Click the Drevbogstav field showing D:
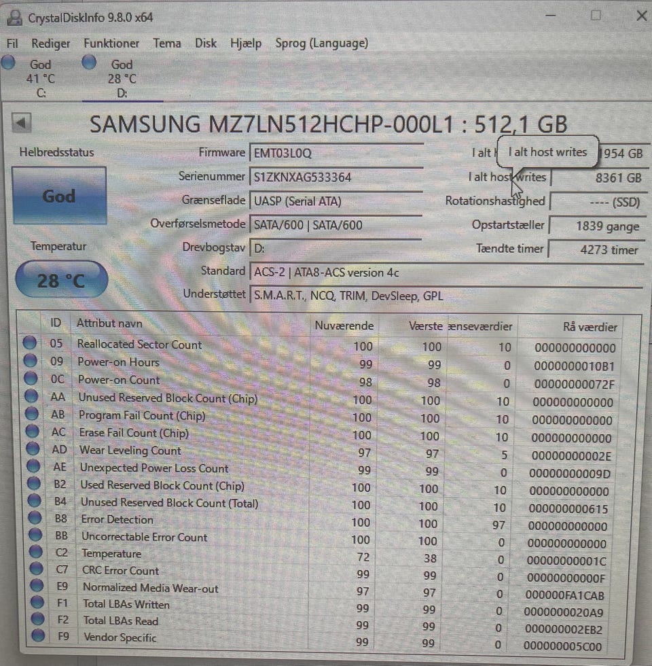 pos(336,248)
